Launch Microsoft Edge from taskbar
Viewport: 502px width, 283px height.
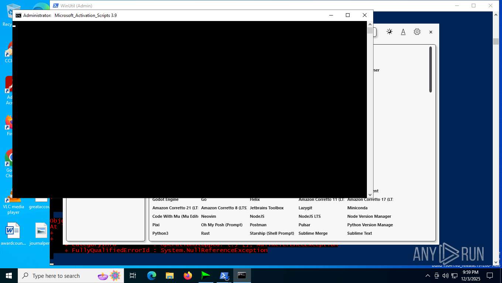click(151, 276)
